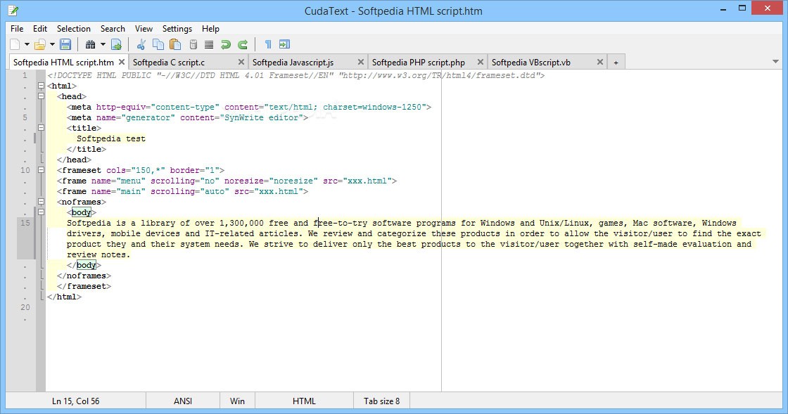
Task: Click the green Redo arrow icon
Action: click(x=243, y=45)
